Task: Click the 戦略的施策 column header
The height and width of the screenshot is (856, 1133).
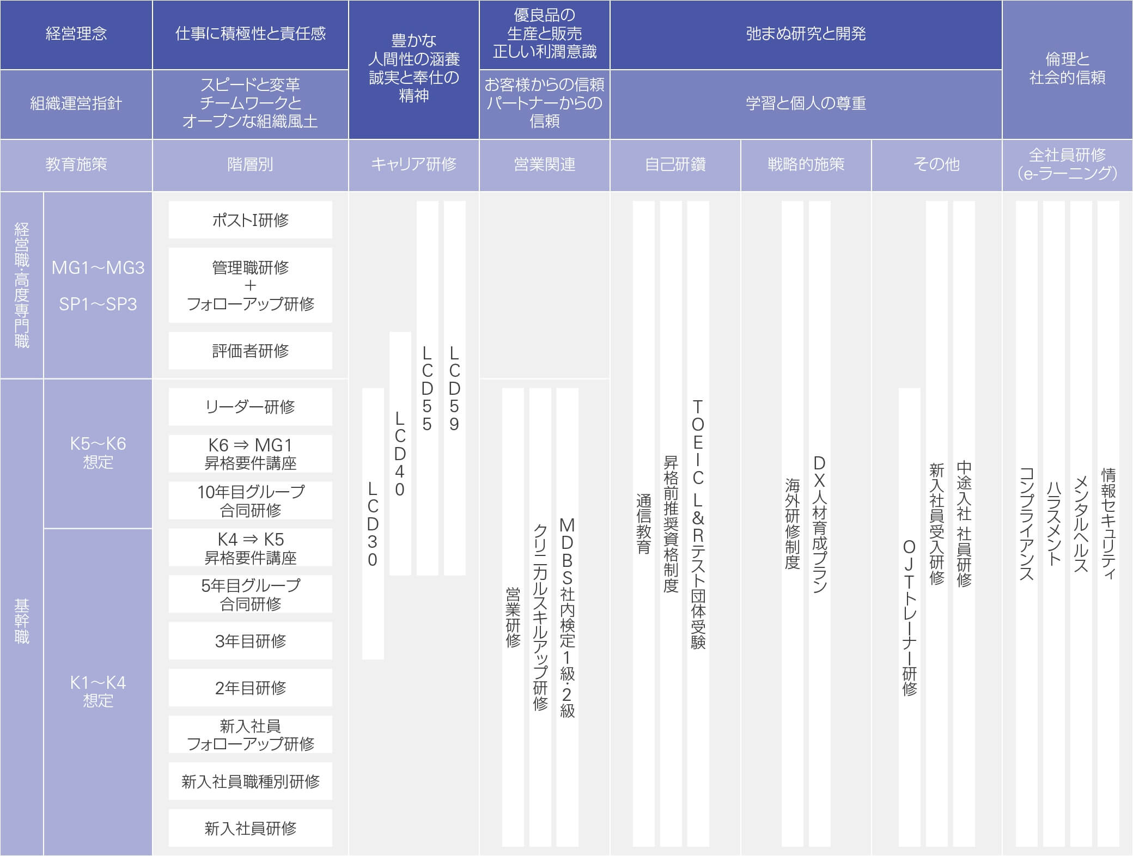Action: coord(806,165)
